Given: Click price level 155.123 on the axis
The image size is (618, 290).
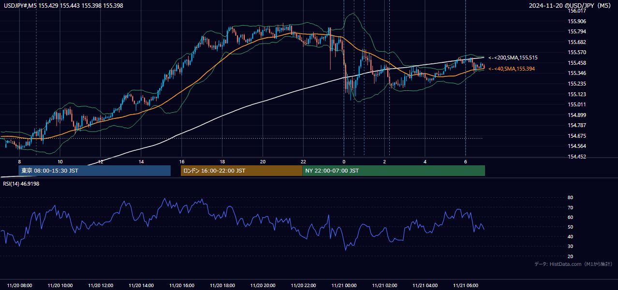Looking at the screenshot, I should click(x=577, y=94).
